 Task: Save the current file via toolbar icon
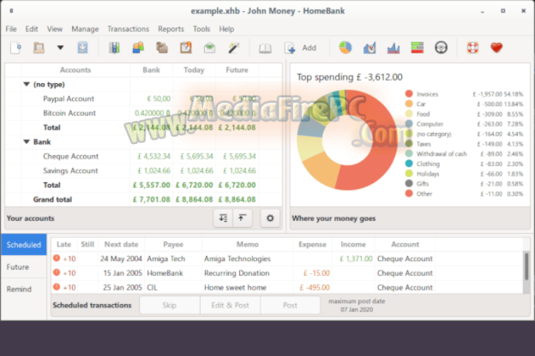point(82,47)
